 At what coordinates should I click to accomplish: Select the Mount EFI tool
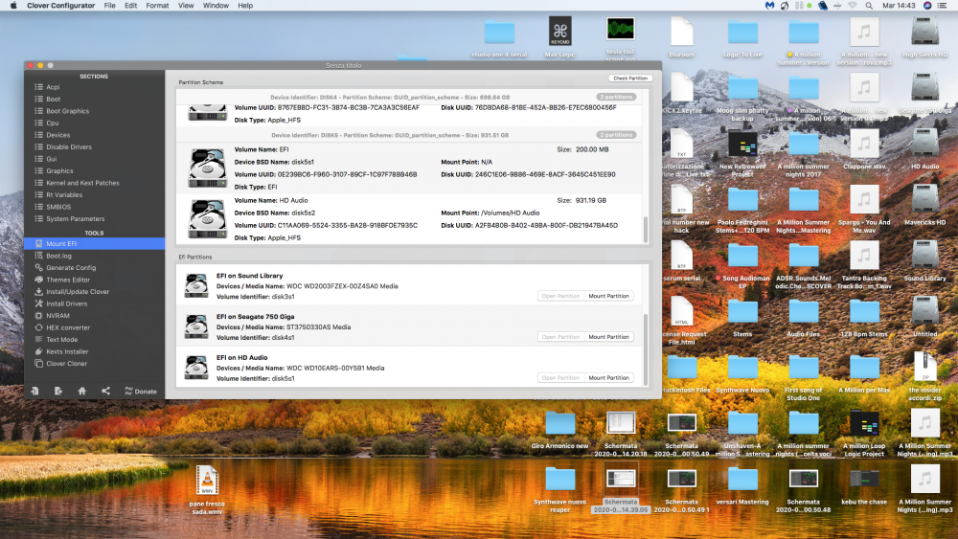(x=94, y=243)
